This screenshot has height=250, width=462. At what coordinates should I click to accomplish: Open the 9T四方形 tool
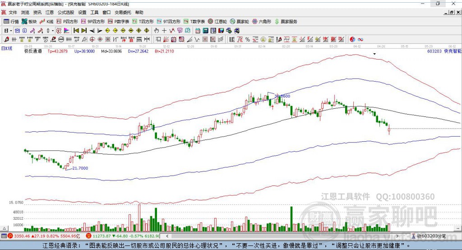pos(169,22)
